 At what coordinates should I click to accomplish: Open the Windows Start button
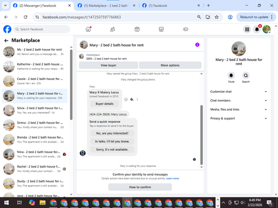pyautogui.click(x=7, y=202)
